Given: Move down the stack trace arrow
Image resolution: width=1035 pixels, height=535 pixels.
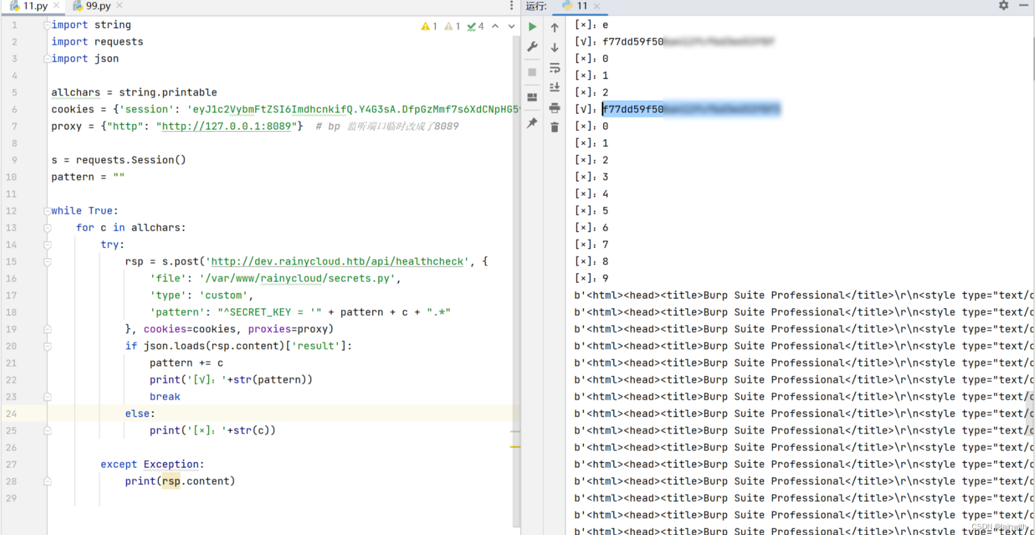Looking at the screenshot, I should (555, 48).
